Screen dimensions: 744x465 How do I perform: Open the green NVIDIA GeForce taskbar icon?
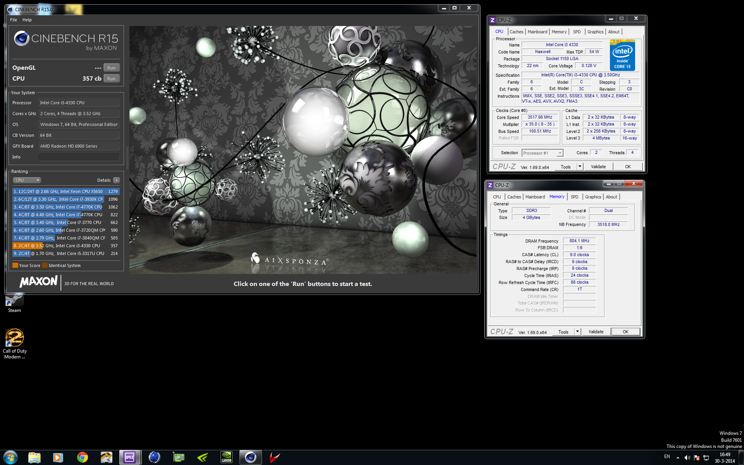[x=202, y=458]
